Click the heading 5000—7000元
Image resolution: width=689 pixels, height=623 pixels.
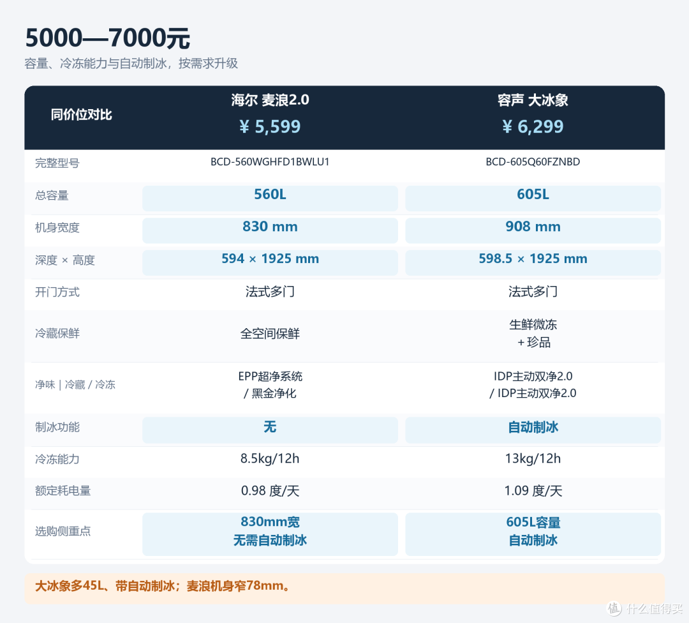tap(108, 38)
